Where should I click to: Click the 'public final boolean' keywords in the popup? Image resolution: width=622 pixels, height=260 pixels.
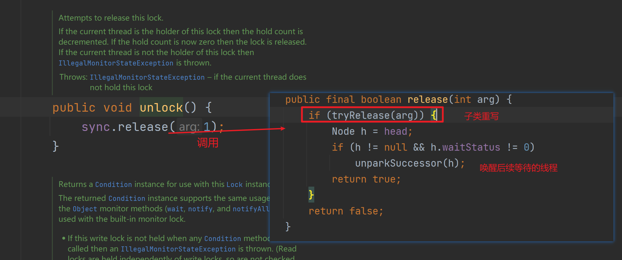coord(343,99)
